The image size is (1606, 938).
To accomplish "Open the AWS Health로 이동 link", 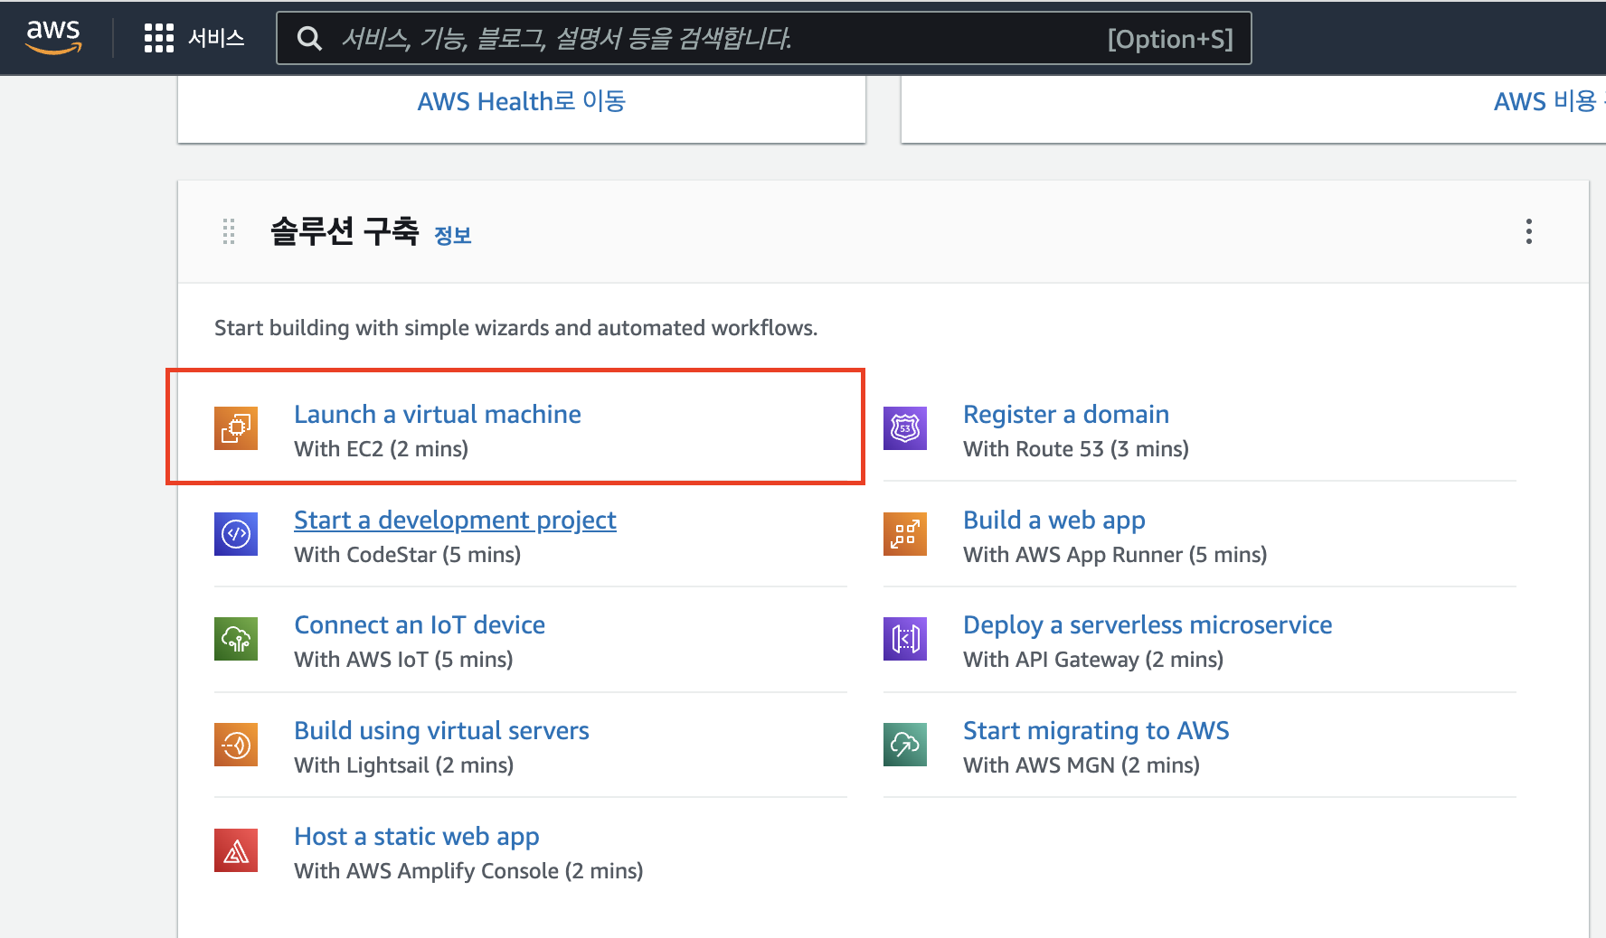I will [x=522, y=101].
